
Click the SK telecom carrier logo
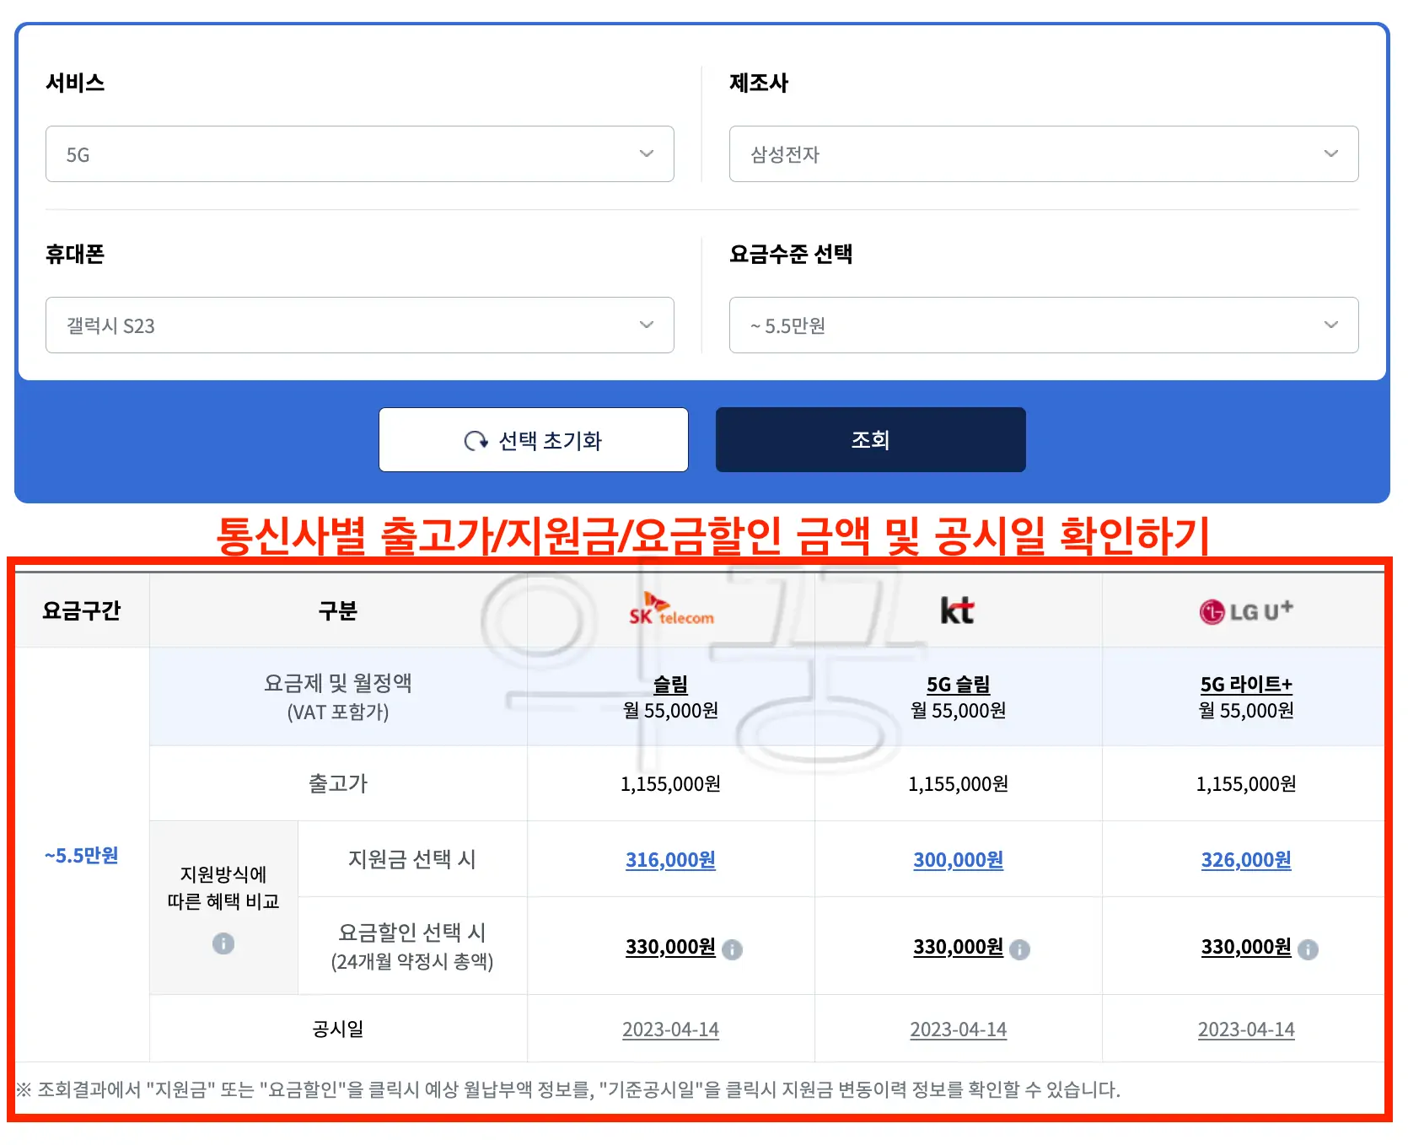pyautogui.click(x=670, y=610)
